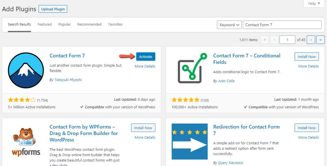Click the "1,611 items" count text
This screenshot has height=166, width=327.
coord(248,40)
